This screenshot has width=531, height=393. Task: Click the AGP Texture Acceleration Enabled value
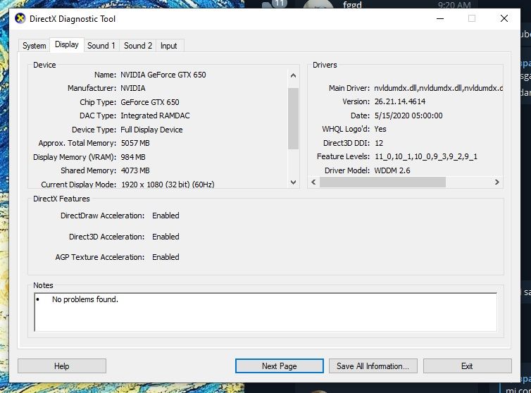pos(165,257)
